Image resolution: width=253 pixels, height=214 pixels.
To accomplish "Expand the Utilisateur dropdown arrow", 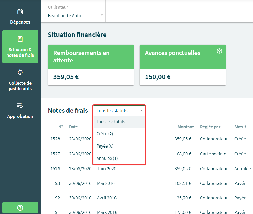I will point(102,15).
